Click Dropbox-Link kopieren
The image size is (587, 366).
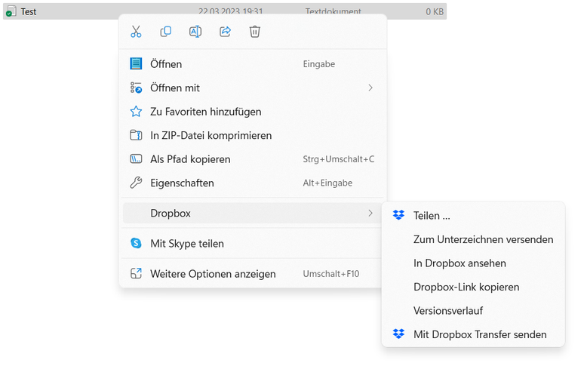tap(466, 287)
